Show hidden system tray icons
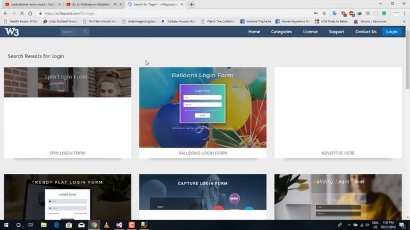The image size is (410, 230). click(x=349, y=225)
